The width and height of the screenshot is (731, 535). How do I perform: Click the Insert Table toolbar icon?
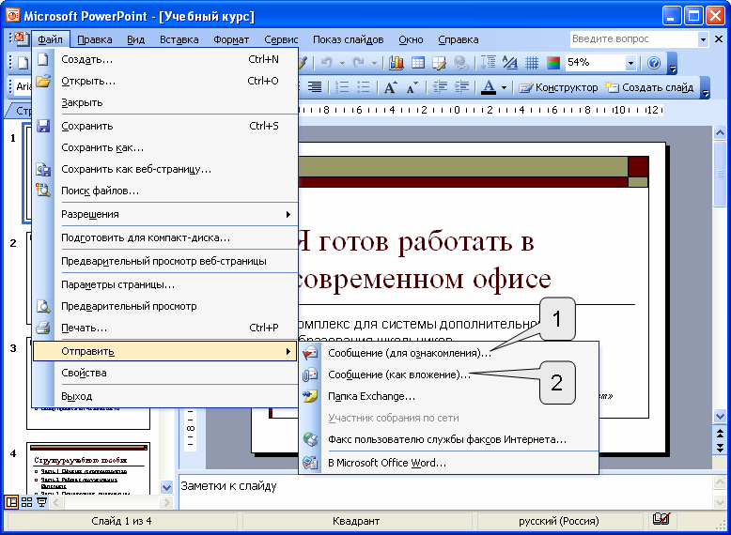418,63
